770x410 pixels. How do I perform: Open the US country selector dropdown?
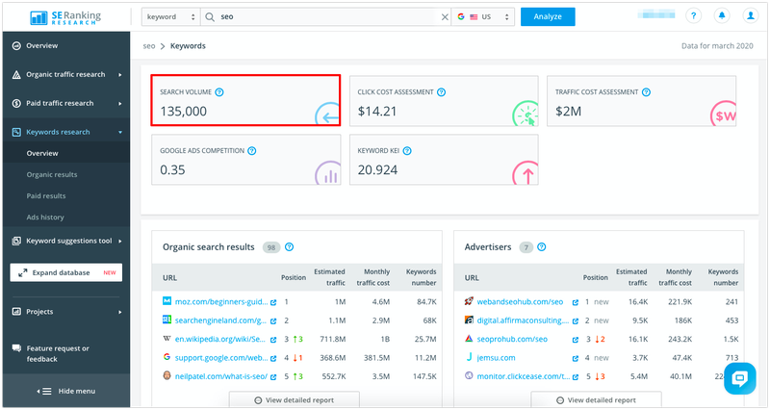[x=483, y=16]
